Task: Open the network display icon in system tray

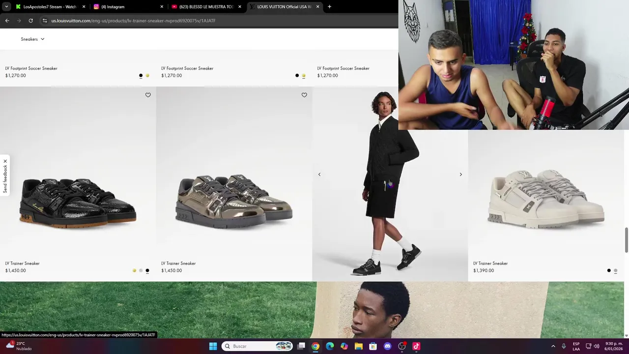Action: 588,346
